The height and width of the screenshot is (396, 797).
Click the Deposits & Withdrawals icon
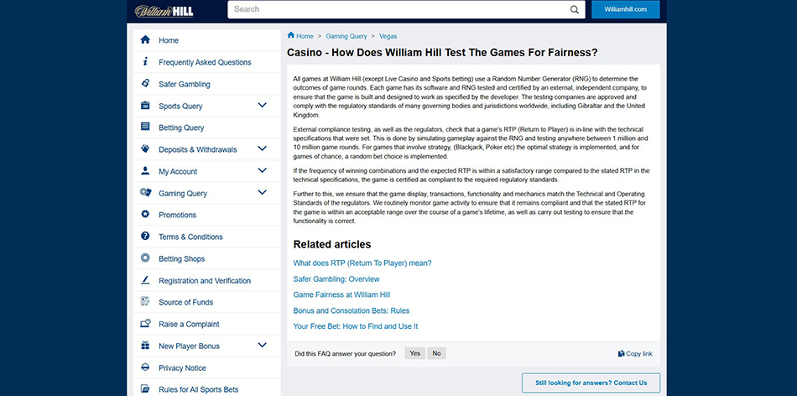pyautogui.click(x=145, y=149)
